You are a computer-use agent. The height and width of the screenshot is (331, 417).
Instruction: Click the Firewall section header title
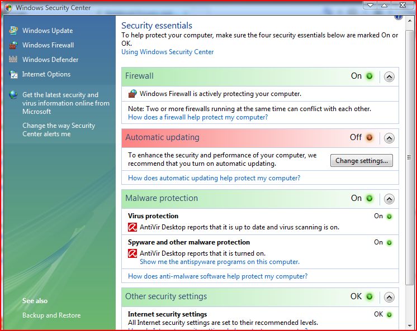tap(139, 76)
